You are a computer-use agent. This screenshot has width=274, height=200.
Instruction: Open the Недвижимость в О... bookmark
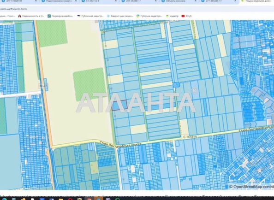pyautogui.click(x=31, y=16)
